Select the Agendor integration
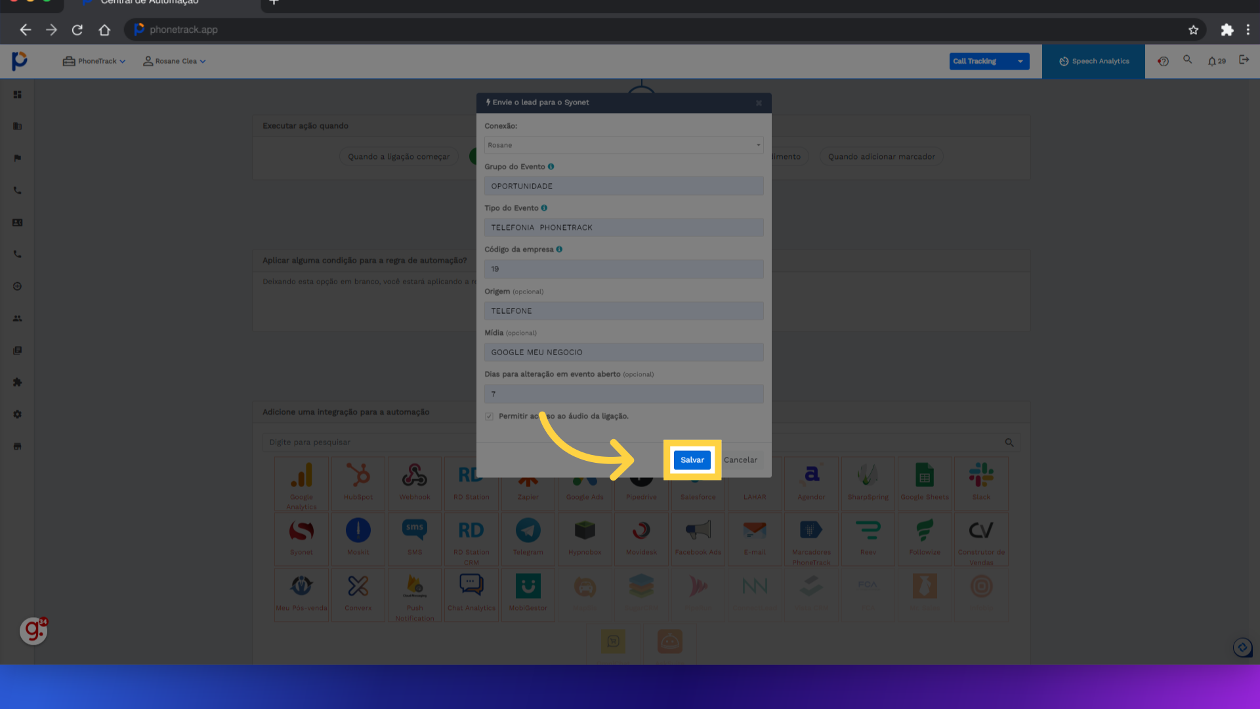 point(811,484)
